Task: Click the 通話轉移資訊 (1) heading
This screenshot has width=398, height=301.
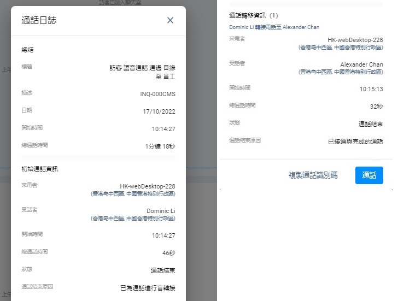Action: tap(254, 15)
